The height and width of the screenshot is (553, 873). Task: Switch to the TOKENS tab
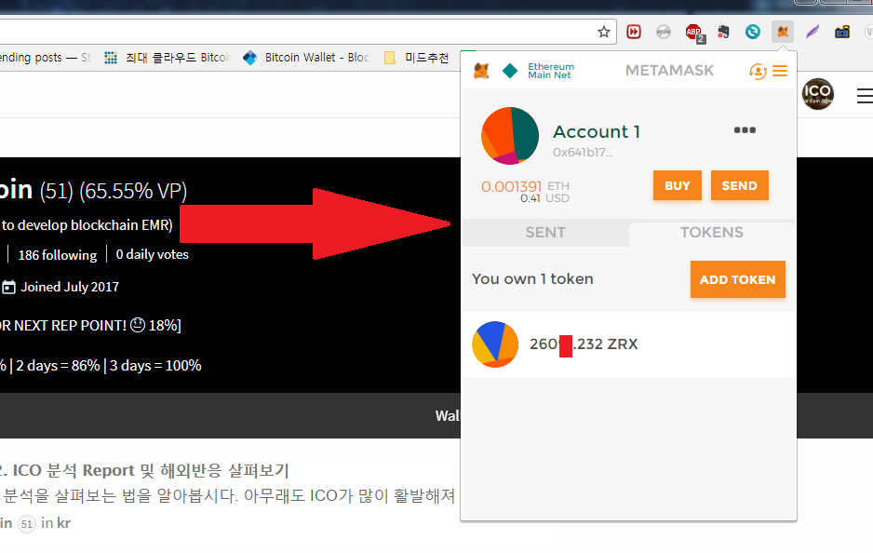712,233
